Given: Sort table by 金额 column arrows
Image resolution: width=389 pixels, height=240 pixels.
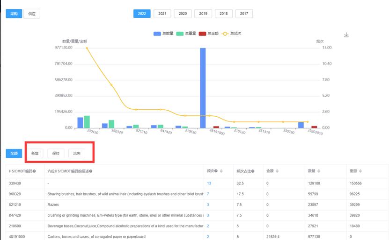Looking at the screenshot, I should (x=277, y=171).
